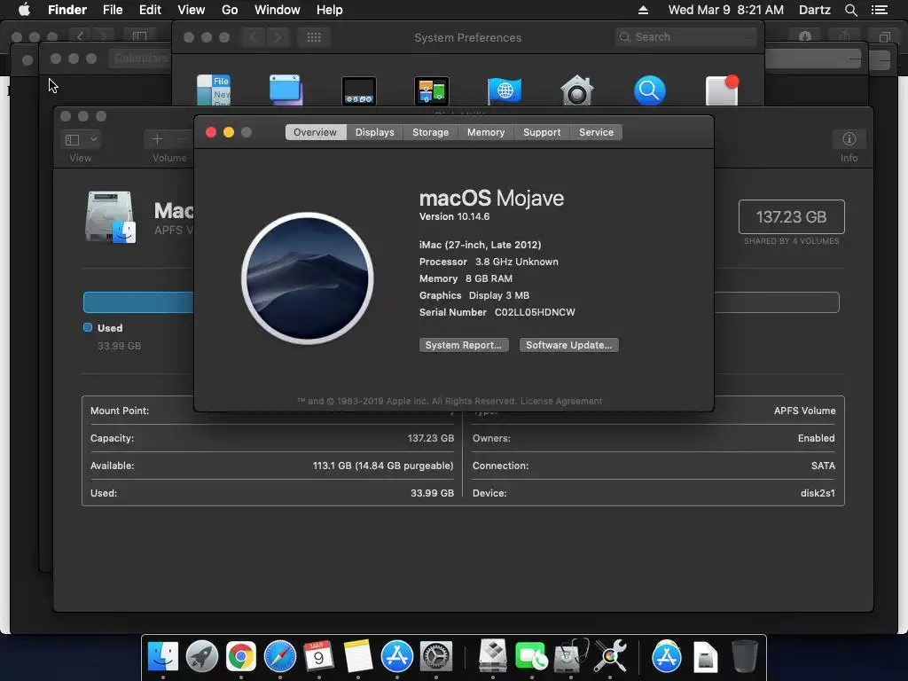Open the File menu
This screenshot has width=908, height=681.
point(113,10)
